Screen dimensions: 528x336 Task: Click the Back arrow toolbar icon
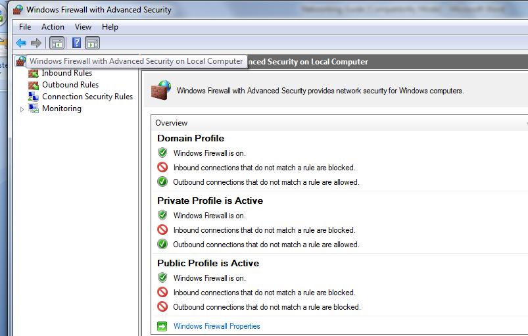tap(21, 43)
